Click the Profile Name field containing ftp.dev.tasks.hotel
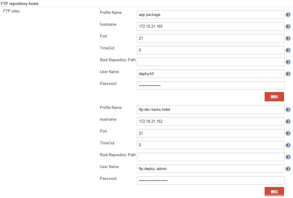Image resolution: width=293 pixels, height=198 pixels. click(x=210, y=110)
